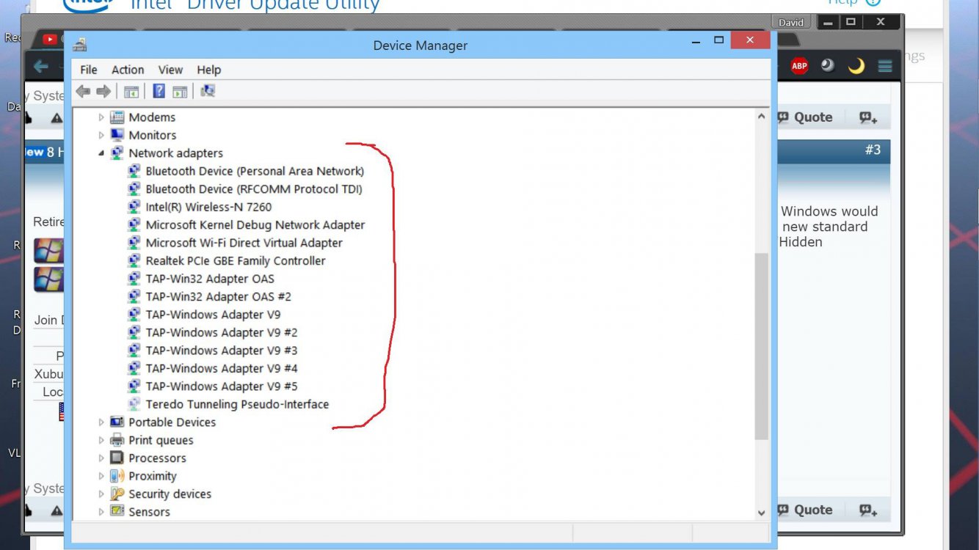Click the Help link on Intel Driver Update Utility
This screenshot has width=979, height=550.
842,3
